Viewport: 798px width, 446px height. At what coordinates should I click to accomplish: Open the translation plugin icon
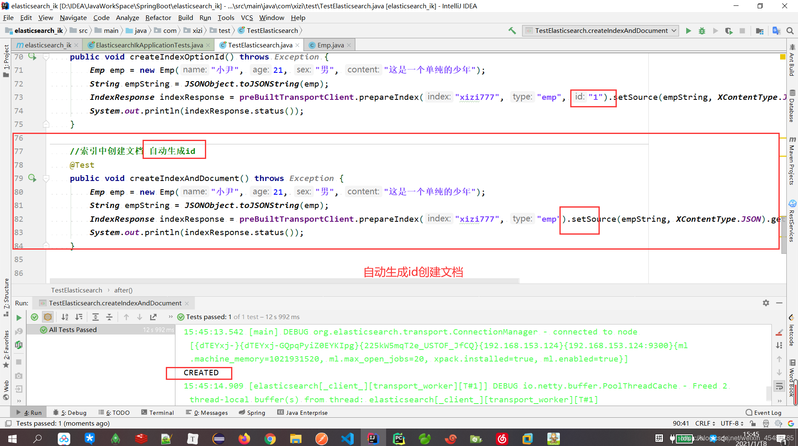pos(776,30)
